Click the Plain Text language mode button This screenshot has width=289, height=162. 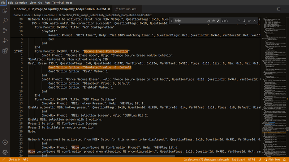(274, 159)
